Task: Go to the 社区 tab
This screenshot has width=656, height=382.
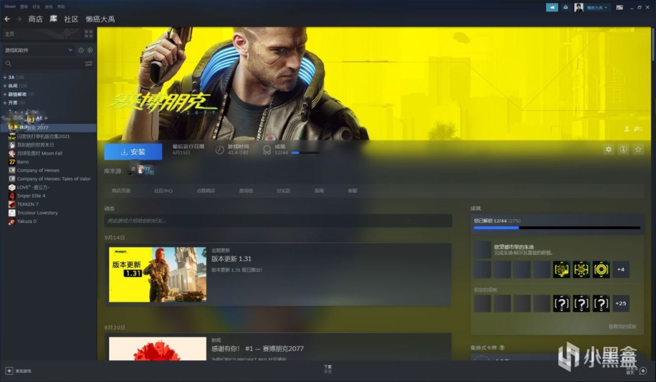Action: pos(71,19)
